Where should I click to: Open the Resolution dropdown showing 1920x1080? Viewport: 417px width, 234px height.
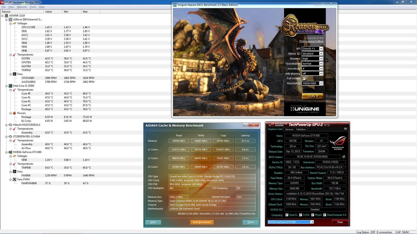312,84
